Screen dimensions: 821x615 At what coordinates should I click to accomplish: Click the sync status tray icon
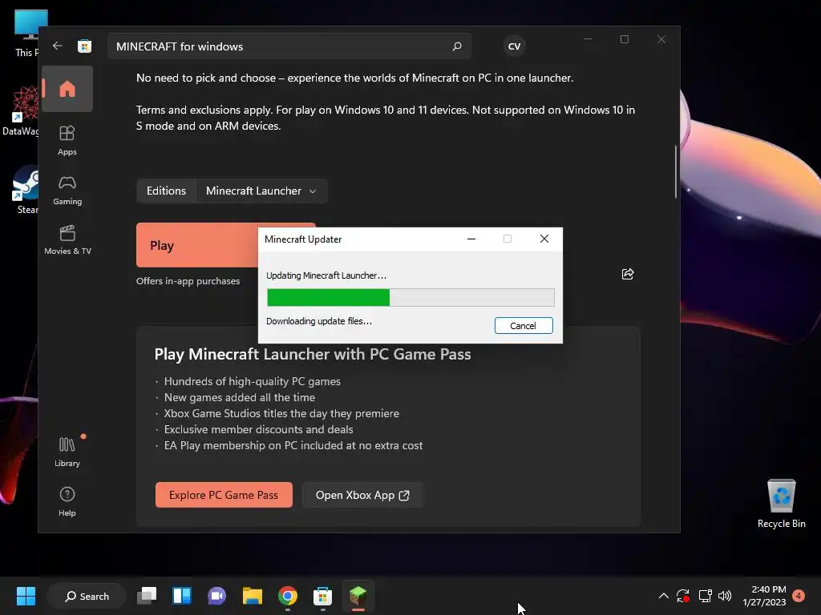[683, 596]
